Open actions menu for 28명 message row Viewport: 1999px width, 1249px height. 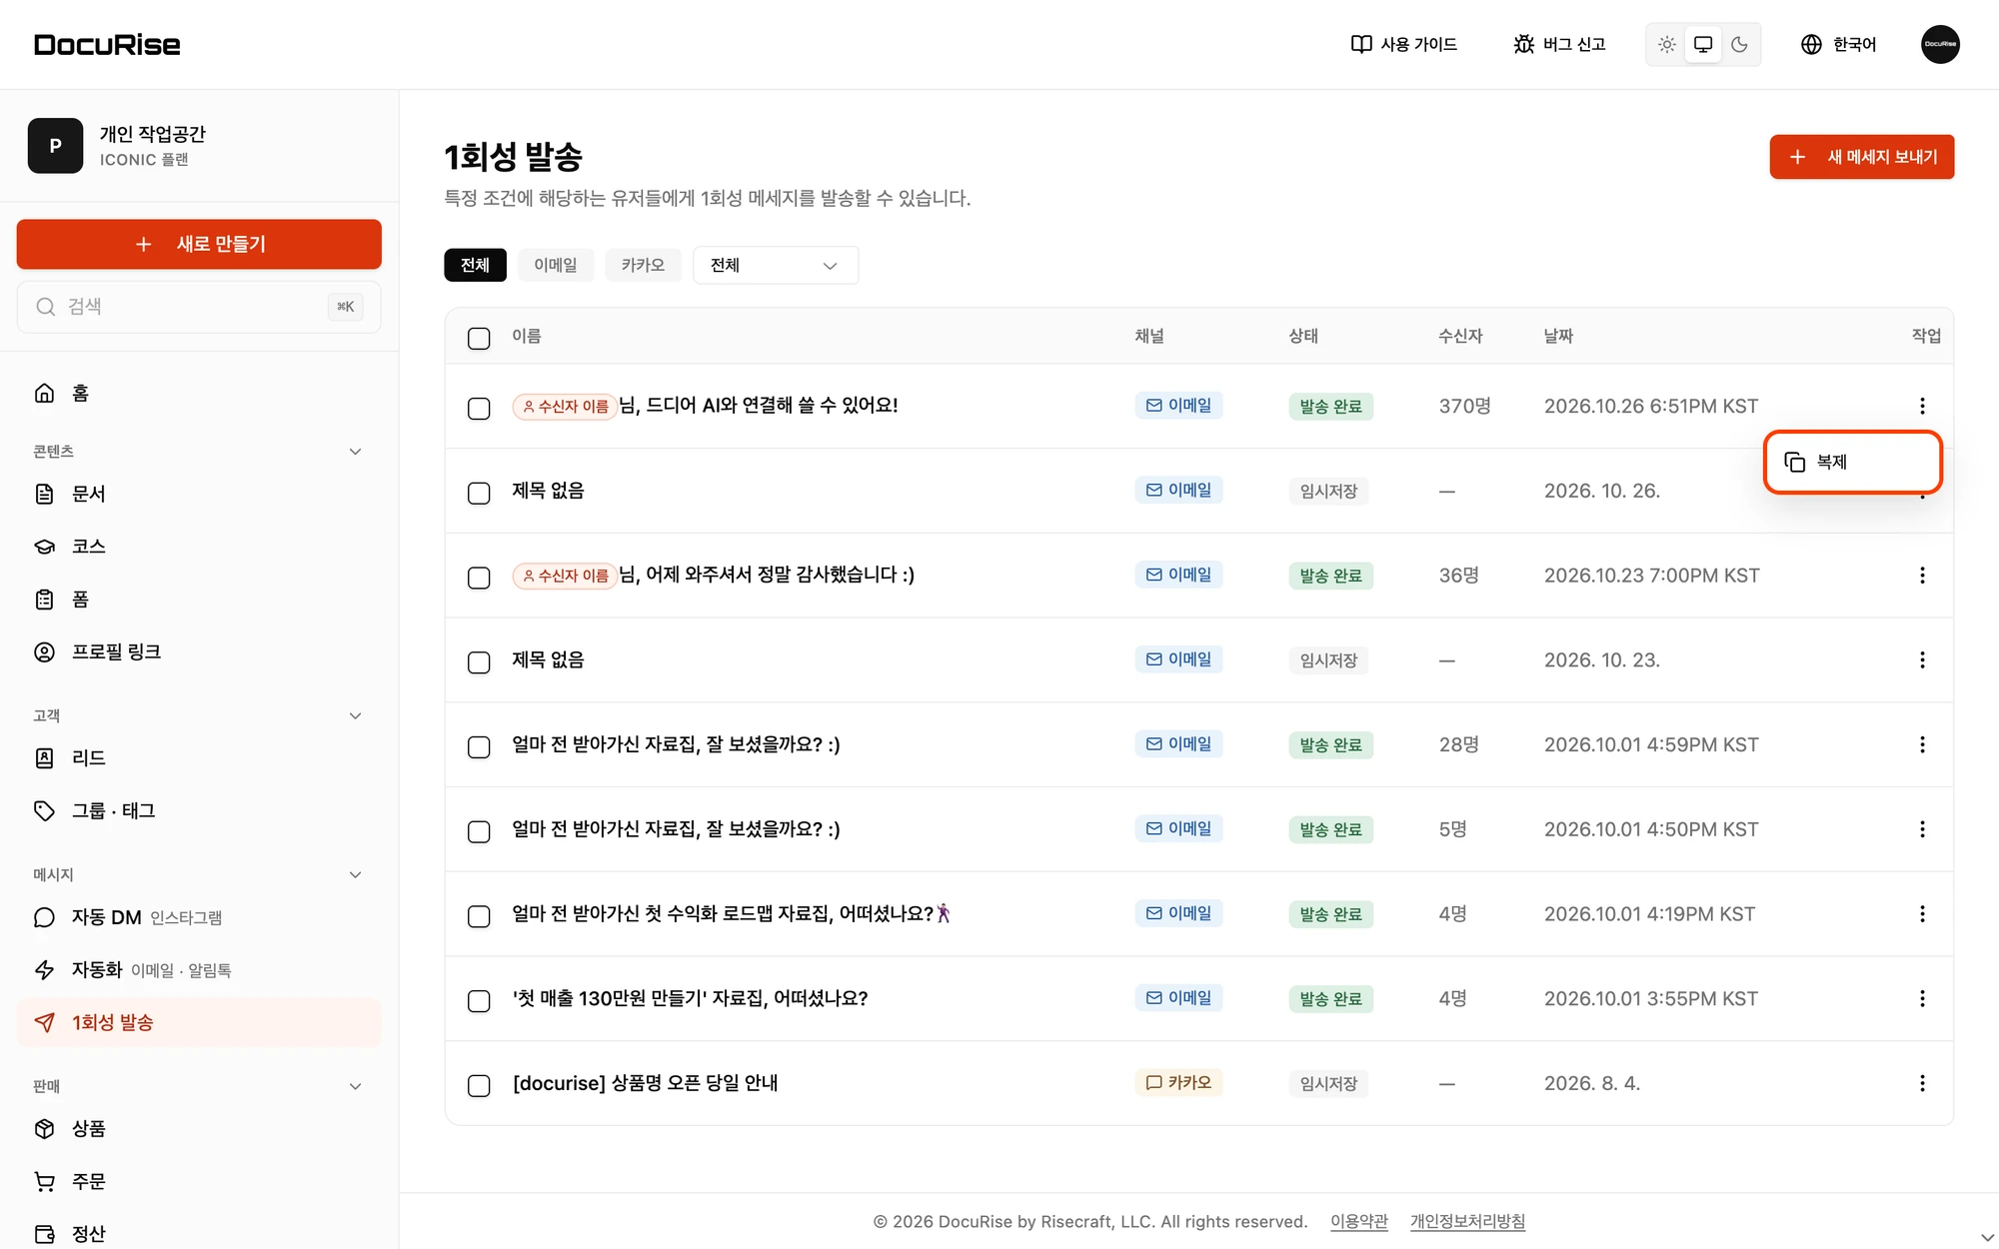pyautogui.click(x=1922, y=744)
